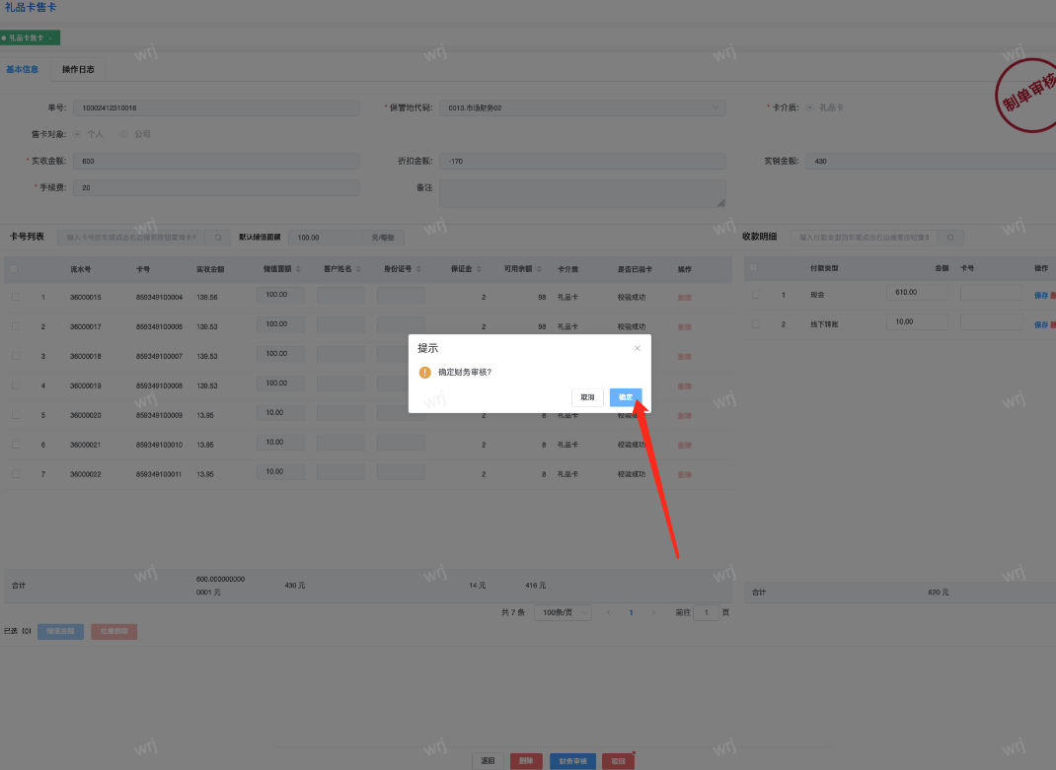1056x770 pixels.
Task: Click the 前往 page jump input
Action: (x=707, y=612)
